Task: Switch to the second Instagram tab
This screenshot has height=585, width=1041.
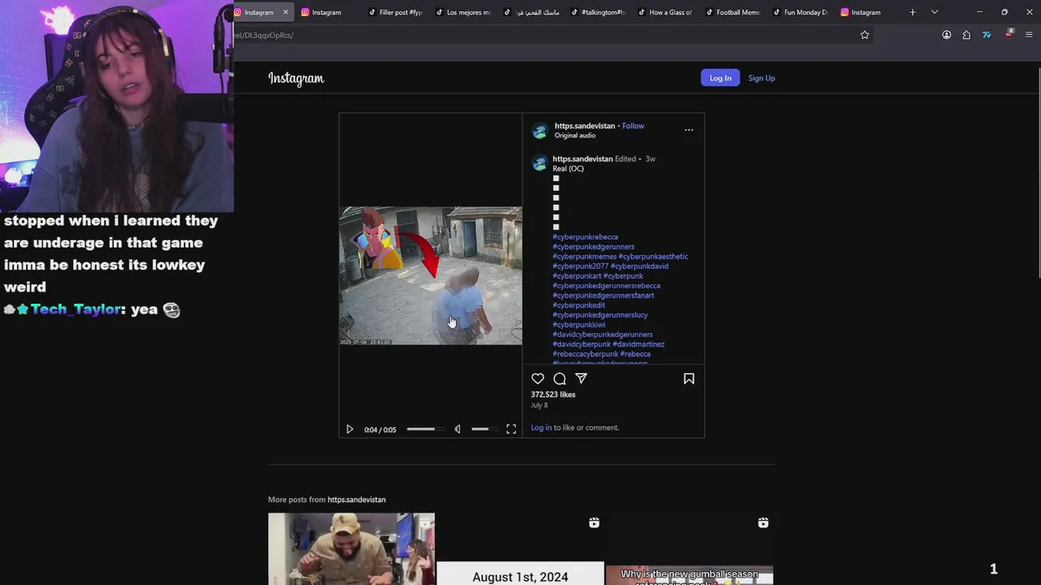Action: tap(327, 12)
